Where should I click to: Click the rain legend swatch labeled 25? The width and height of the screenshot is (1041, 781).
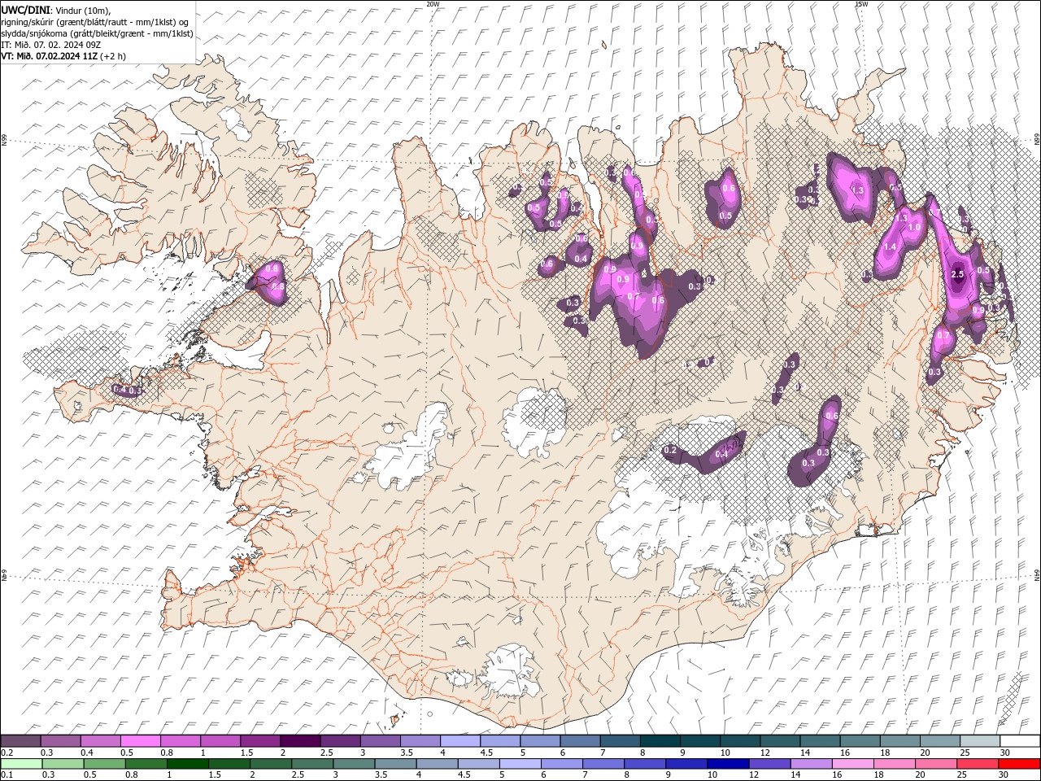click(977, 764)
